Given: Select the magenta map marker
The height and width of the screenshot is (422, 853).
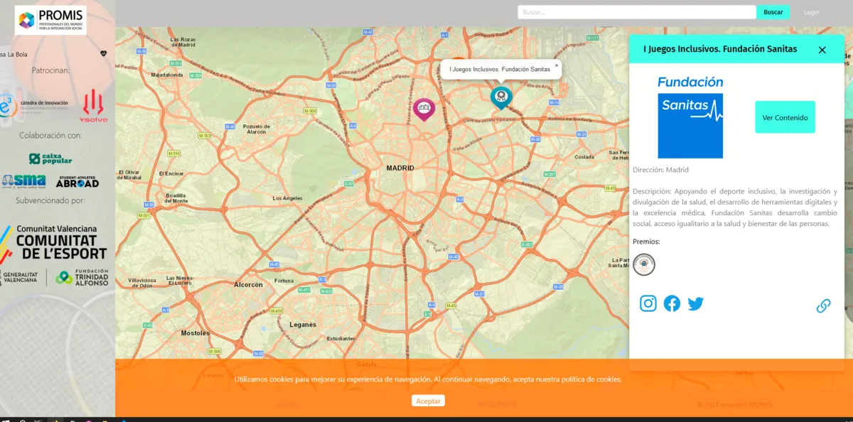Looking at the screenshot, I should tap(424, 109).
